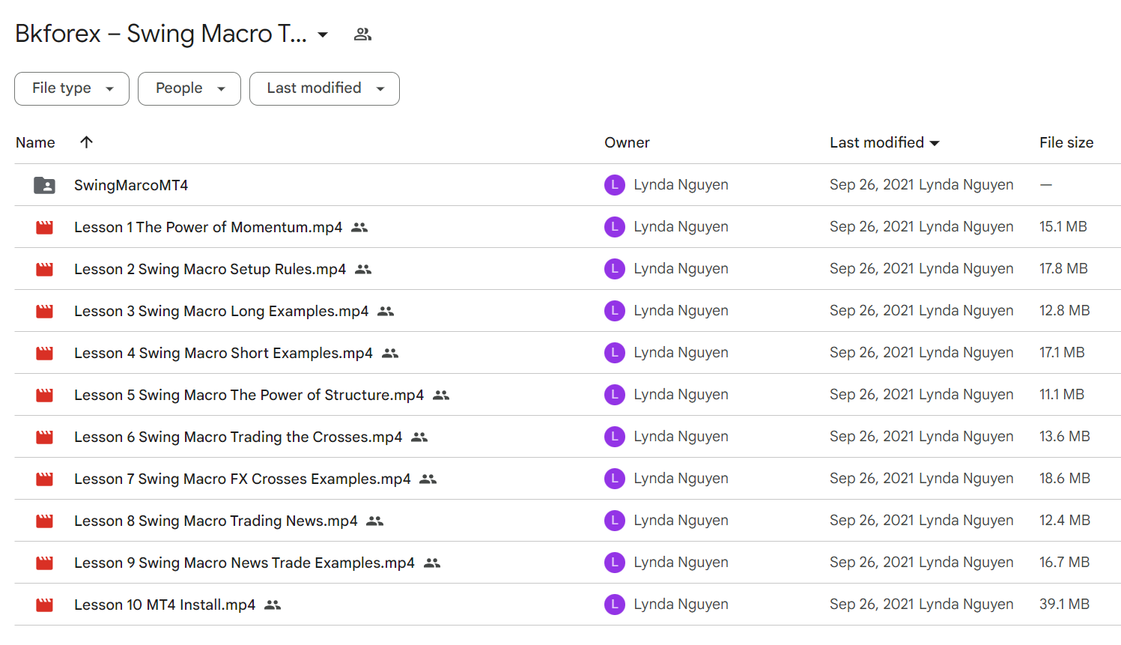Click shared icon next to Lesson 7 file
1121x645 pixels.
click(428, 479)
